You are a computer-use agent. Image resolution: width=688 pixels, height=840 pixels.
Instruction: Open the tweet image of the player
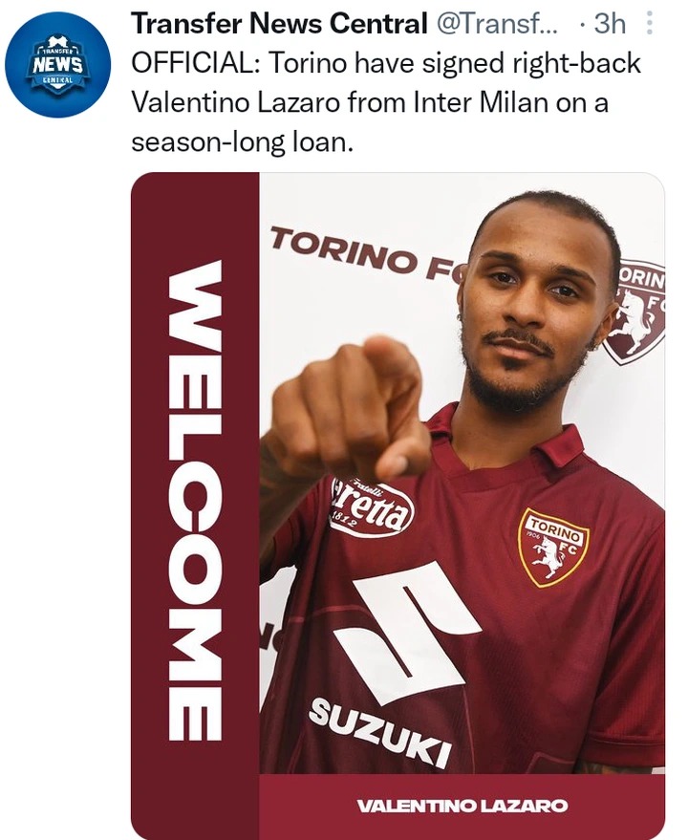pyautogui.click(x=398, y=506)
